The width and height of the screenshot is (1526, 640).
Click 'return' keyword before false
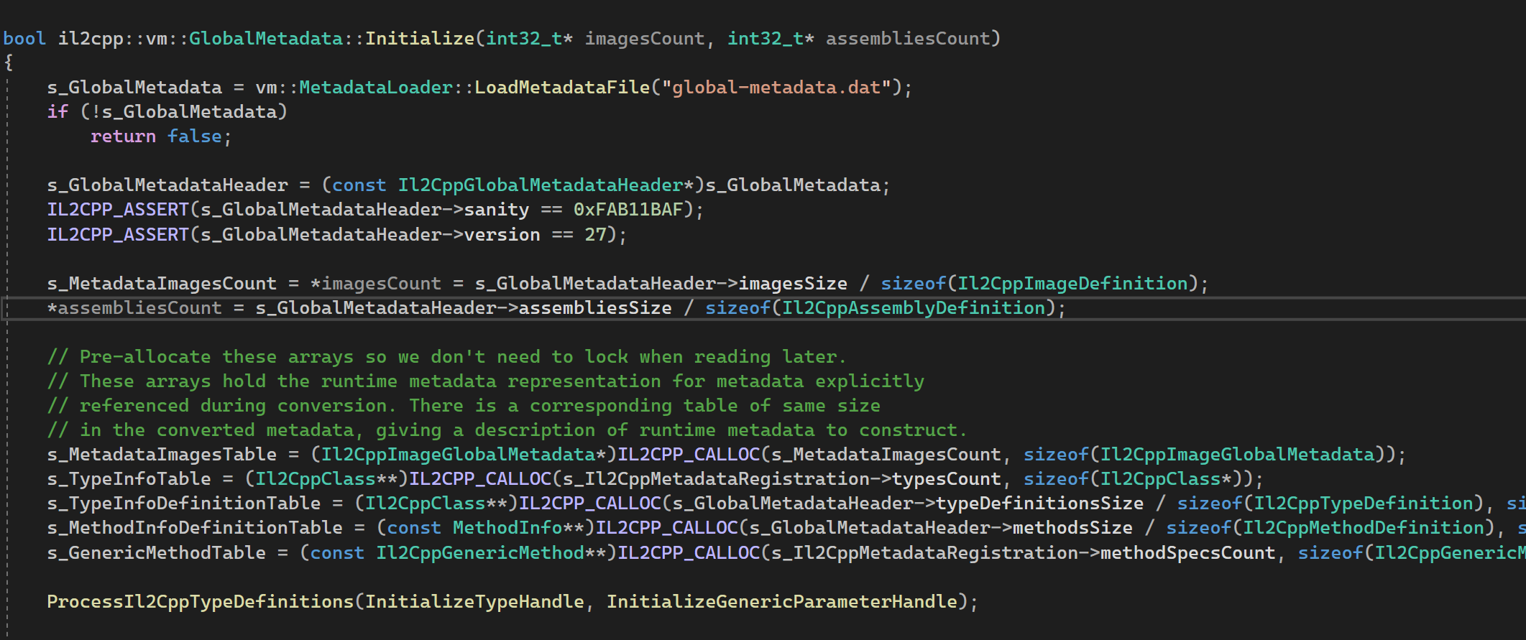(123, 136)
